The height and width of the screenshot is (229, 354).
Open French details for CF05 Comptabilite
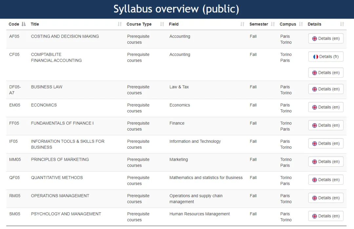click(326, 57)
